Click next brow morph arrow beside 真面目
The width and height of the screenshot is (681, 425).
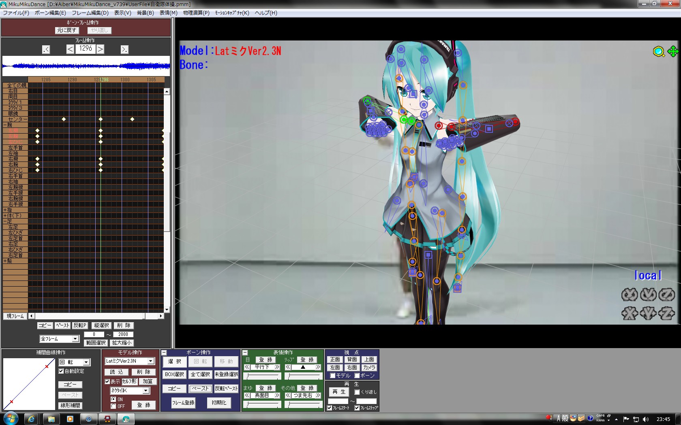[277, 395]
